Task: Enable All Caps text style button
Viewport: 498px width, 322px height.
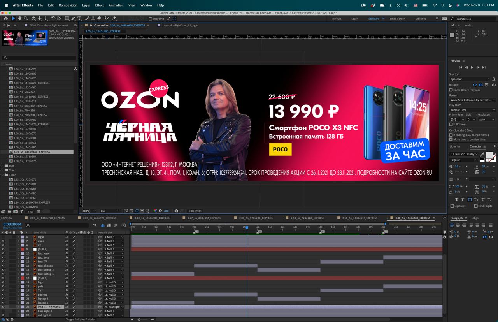Action: coord(470,199)
